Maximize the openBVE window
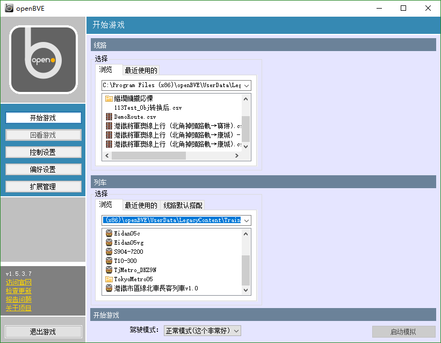This screenshot has width=441, height=343. (403, 8)
